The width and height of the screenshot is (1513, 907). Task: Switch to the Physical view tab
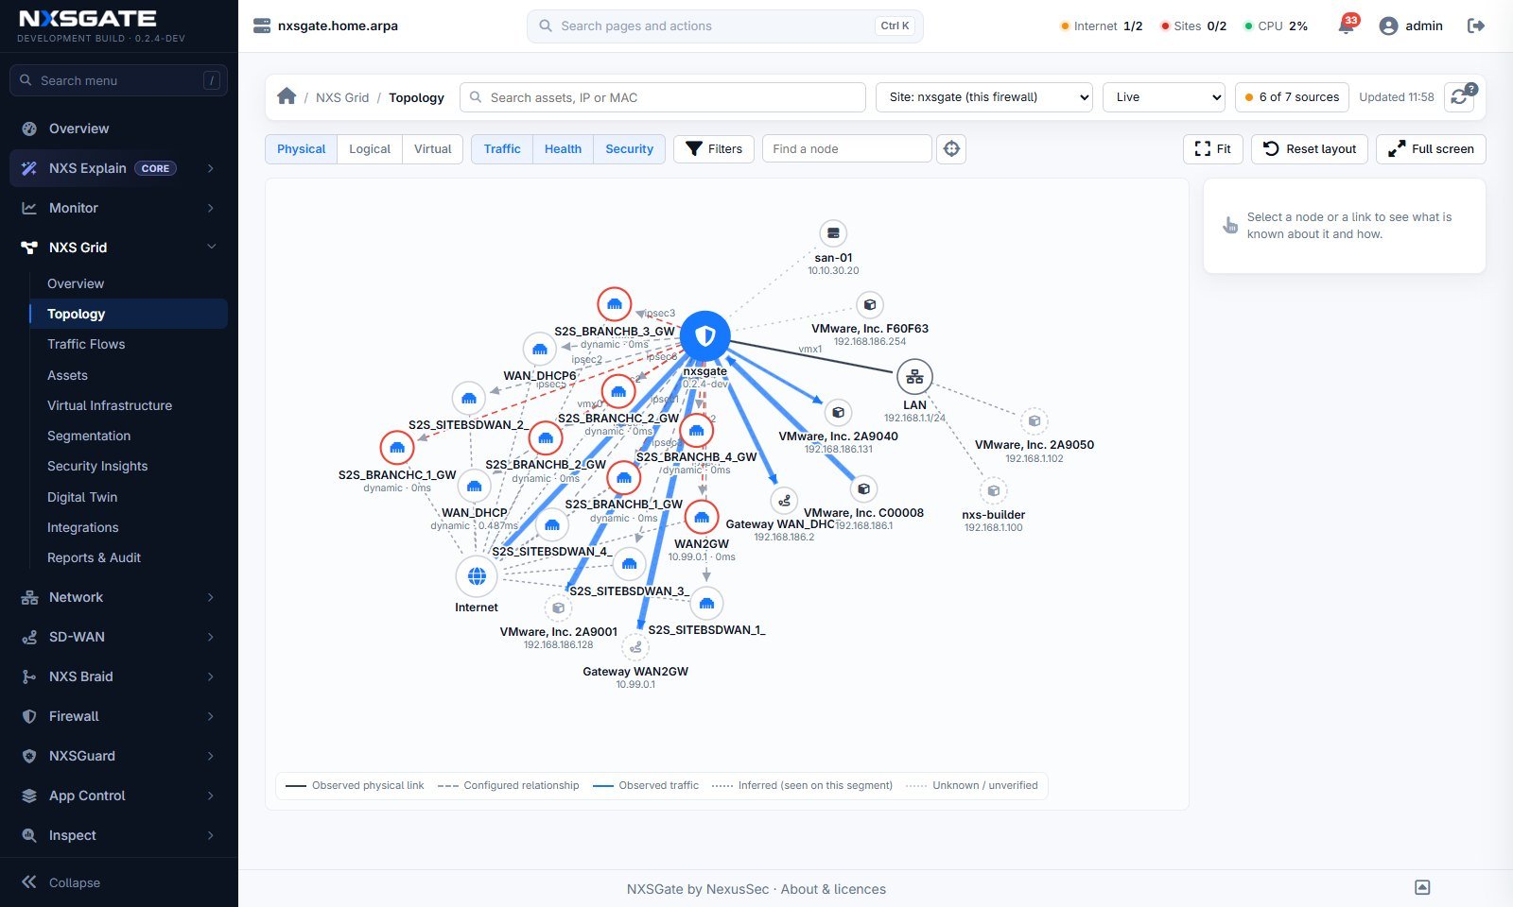[x=301, y=149]
